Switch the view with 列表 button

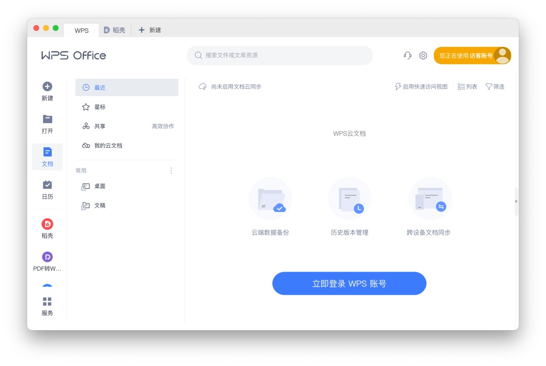pyautogui.click(x=467, y=86)
